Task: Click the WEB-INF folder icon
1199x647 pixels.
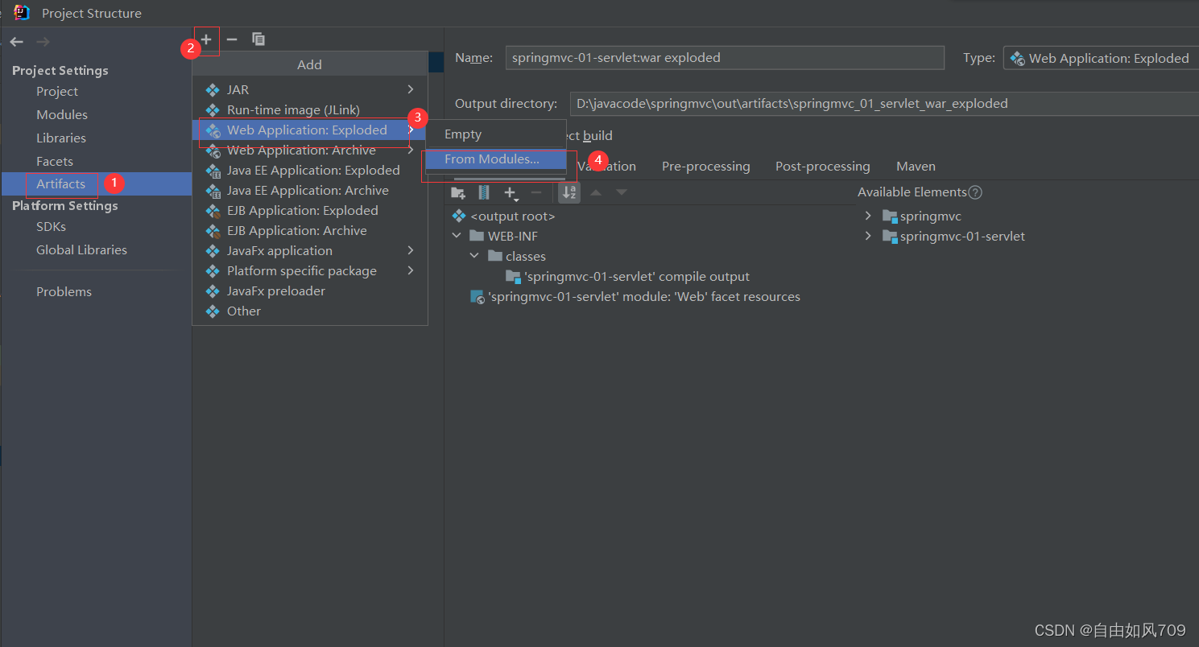Action: [x=477, y=236]
